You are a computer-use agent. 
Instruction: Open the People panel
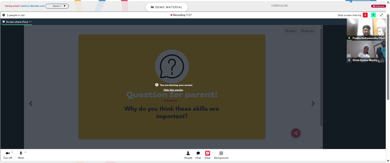pos(188,155)
